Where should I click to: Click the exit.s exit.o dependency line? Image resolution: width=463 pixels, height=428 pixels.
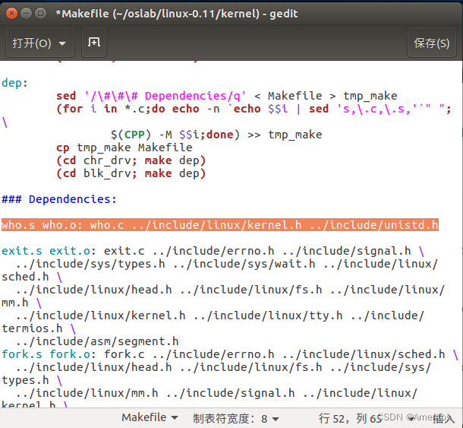[x=213, y=251]
